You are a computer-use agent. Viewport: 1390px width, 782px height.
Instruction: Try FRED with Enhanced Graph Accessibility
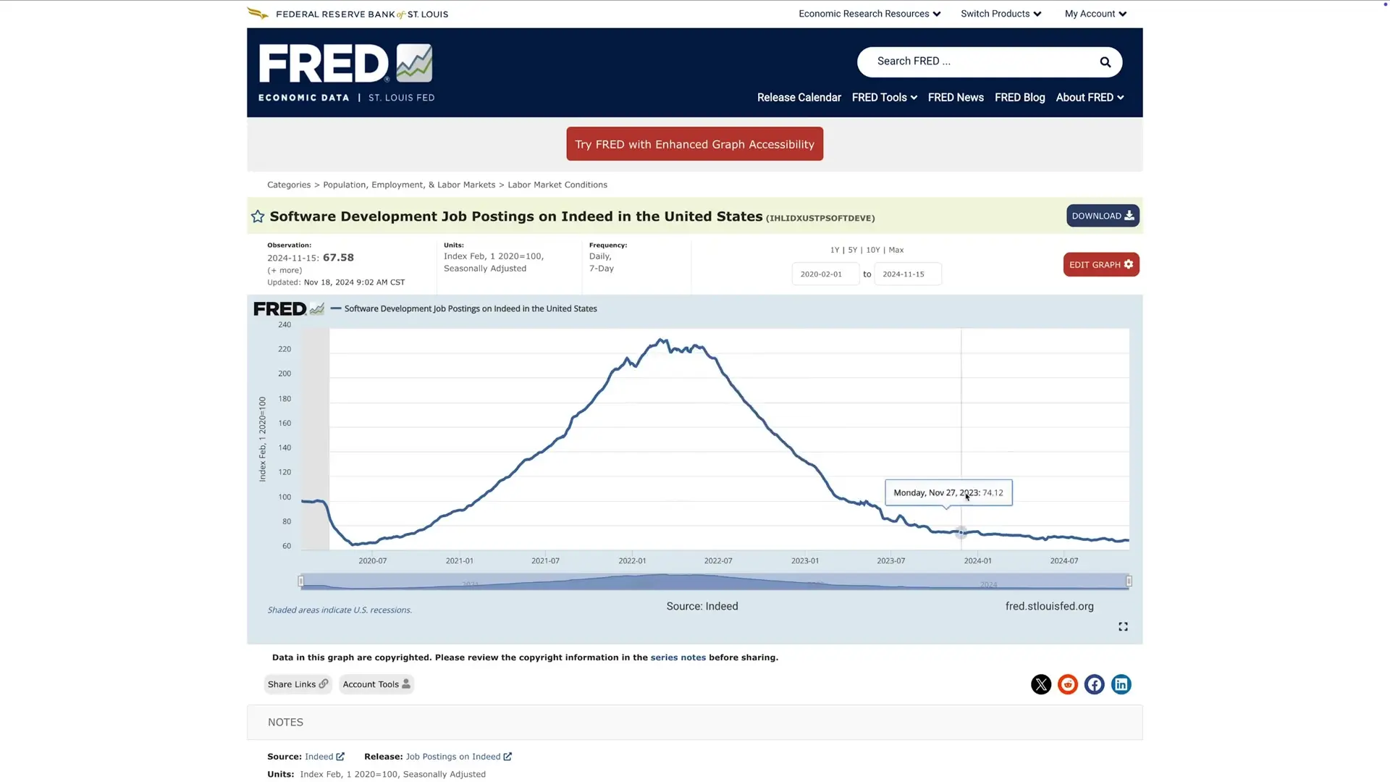coord(694,144)
